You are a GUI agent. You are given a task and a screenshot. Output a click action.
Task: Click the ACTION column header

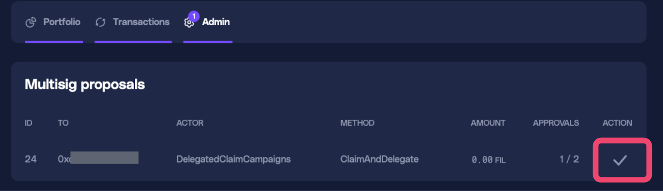click(x=617, y=123)
